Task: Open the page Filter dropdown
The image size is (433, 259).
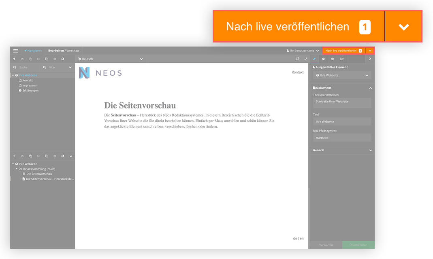Action: [57, 67]
